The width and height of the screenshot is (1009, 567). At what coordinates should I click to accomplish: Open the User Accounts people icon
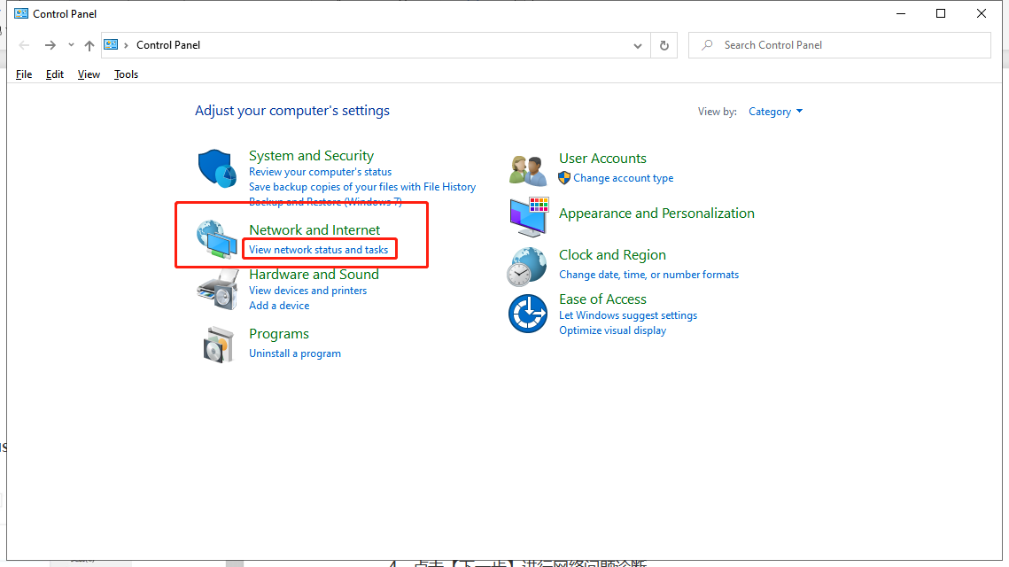(528, 171)
